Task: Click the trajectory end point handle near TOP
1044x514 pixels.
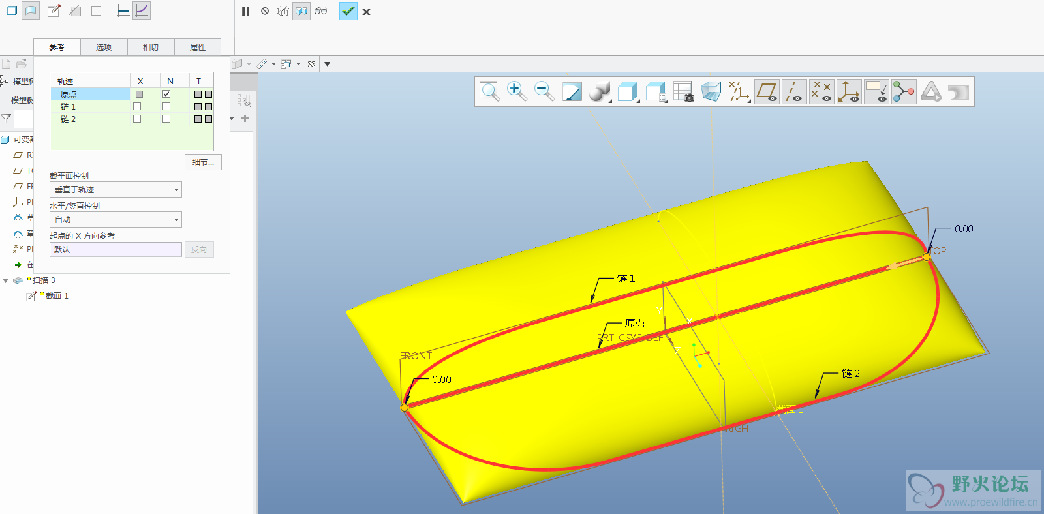Action: [x=927, y=258]
